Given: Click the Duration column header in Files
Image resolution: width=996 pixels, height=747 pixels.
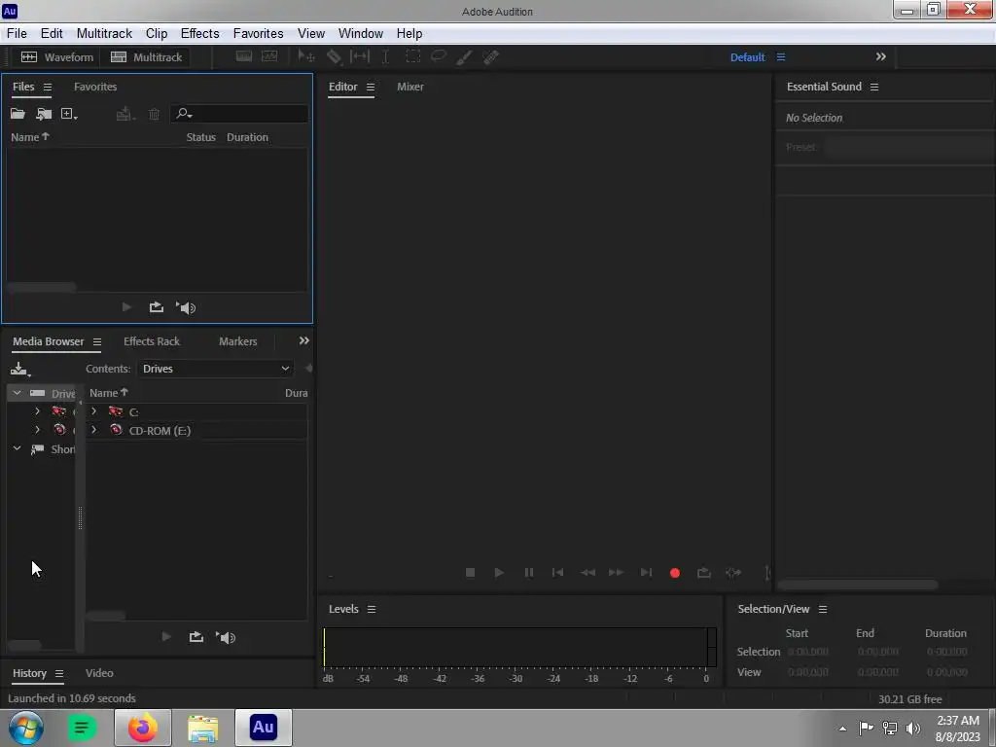Looking at the screenshot, I should click(247, 137).
